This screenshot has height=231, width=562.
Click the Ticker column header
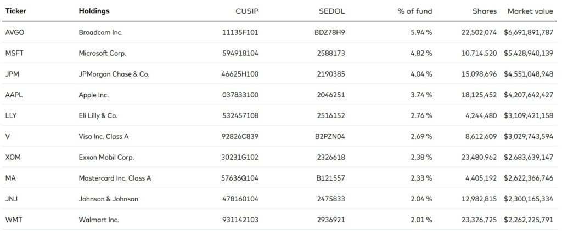15,11
